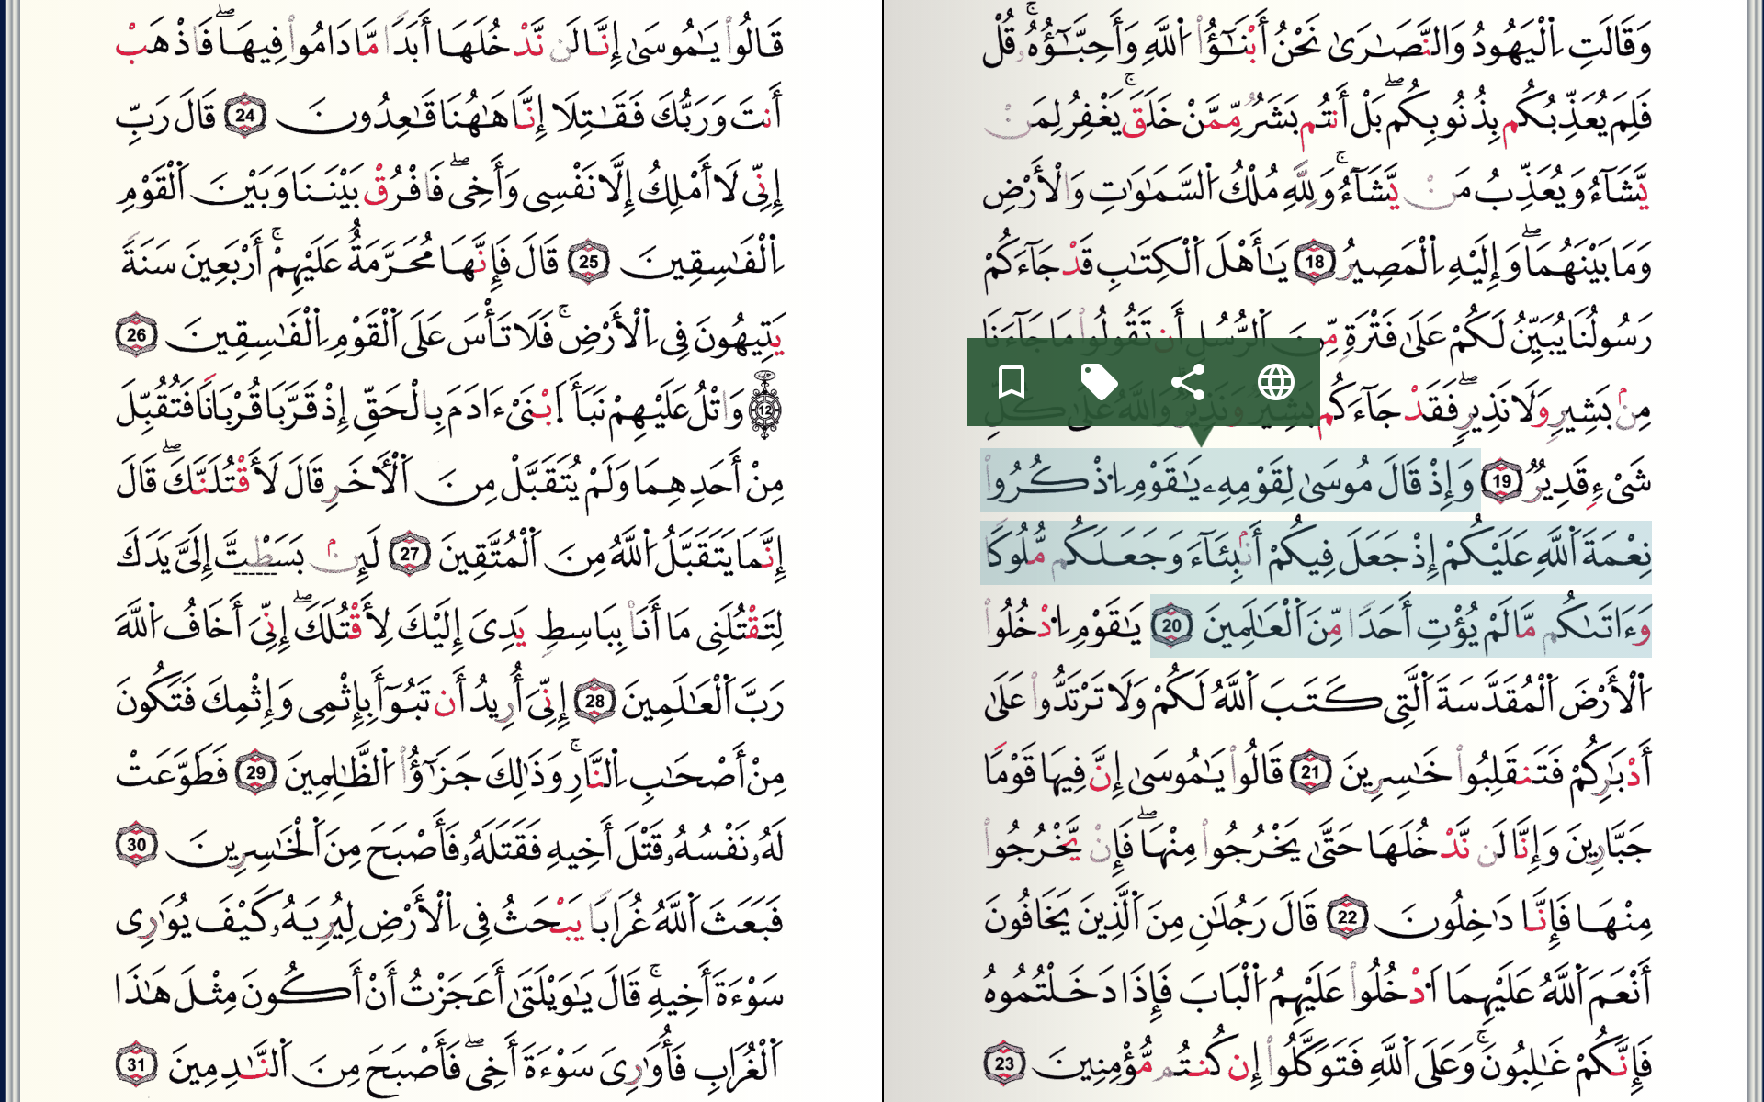
Task: Select the ayah 24 medallion on the left page
Action: (246, 116)
